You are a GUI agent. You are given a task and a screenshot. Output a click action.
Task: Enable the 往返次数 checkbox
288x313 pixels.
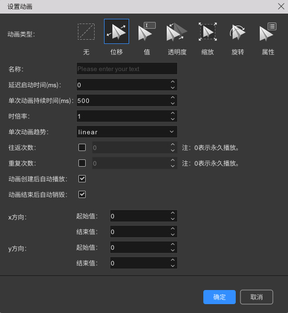point(82,147)
